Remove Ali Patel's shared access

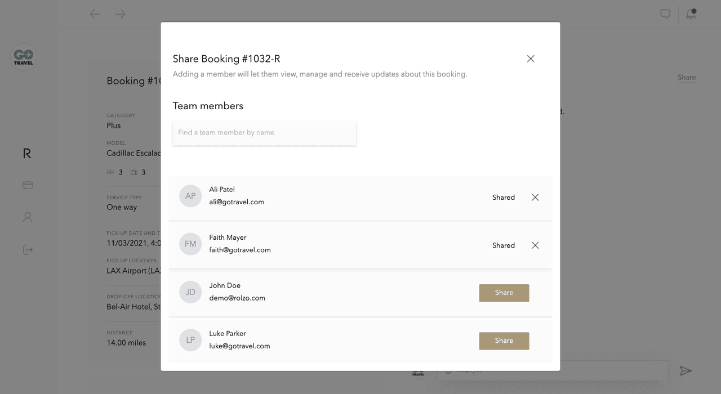point(535,197)
